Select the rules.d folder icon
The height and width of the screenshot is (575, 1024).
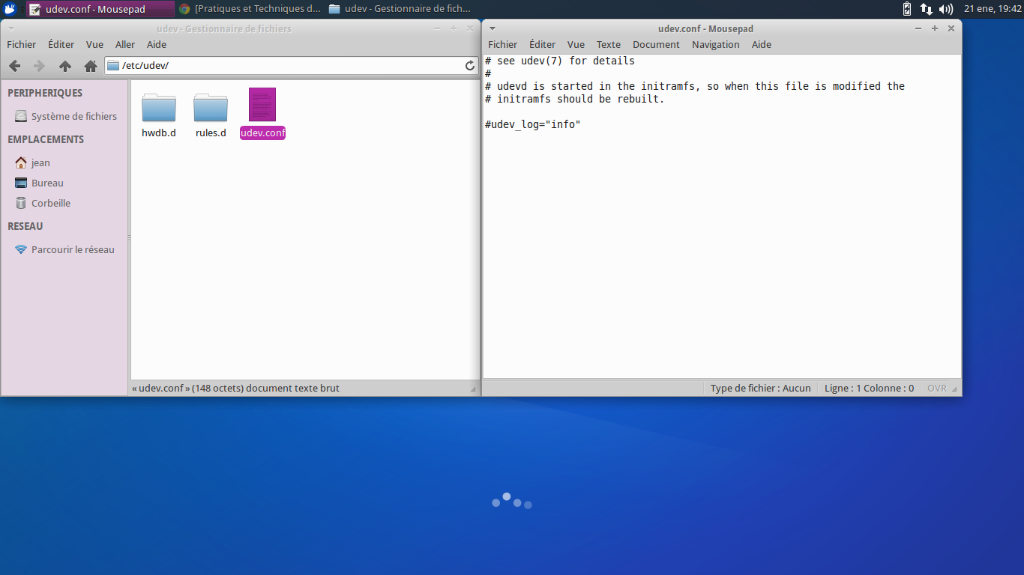(211, 109)
